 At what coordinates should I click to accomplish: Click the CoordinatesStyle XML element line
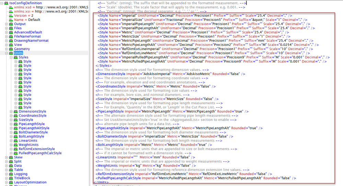click(x=156, y=86)
